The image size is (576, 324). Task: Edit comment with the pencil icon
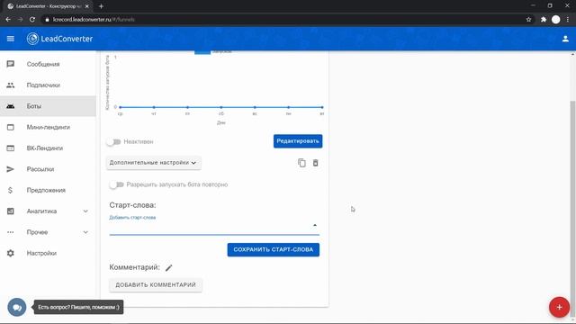(x=168, y=268)
